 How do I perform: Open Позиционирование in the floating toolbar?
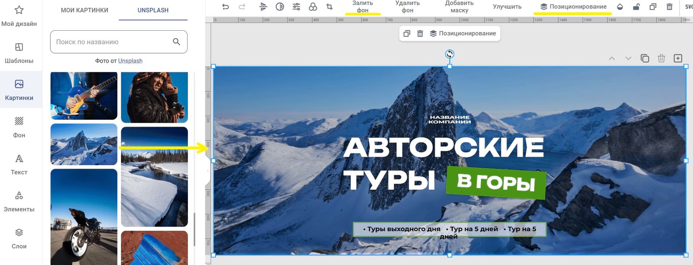(x=463, y=33)
